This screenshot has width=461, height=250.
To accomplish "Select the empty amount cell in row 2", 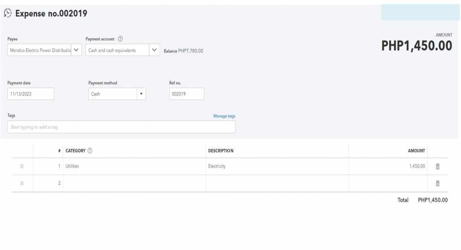I will (x=388, y=184).
